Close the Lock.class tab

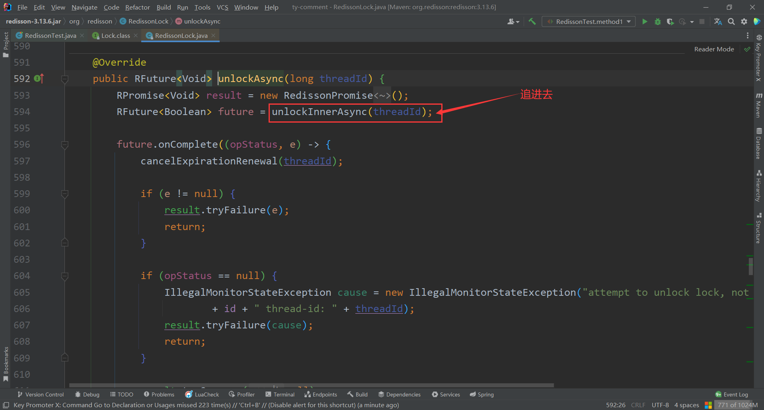pyautogui.click(x=136, y=35)
